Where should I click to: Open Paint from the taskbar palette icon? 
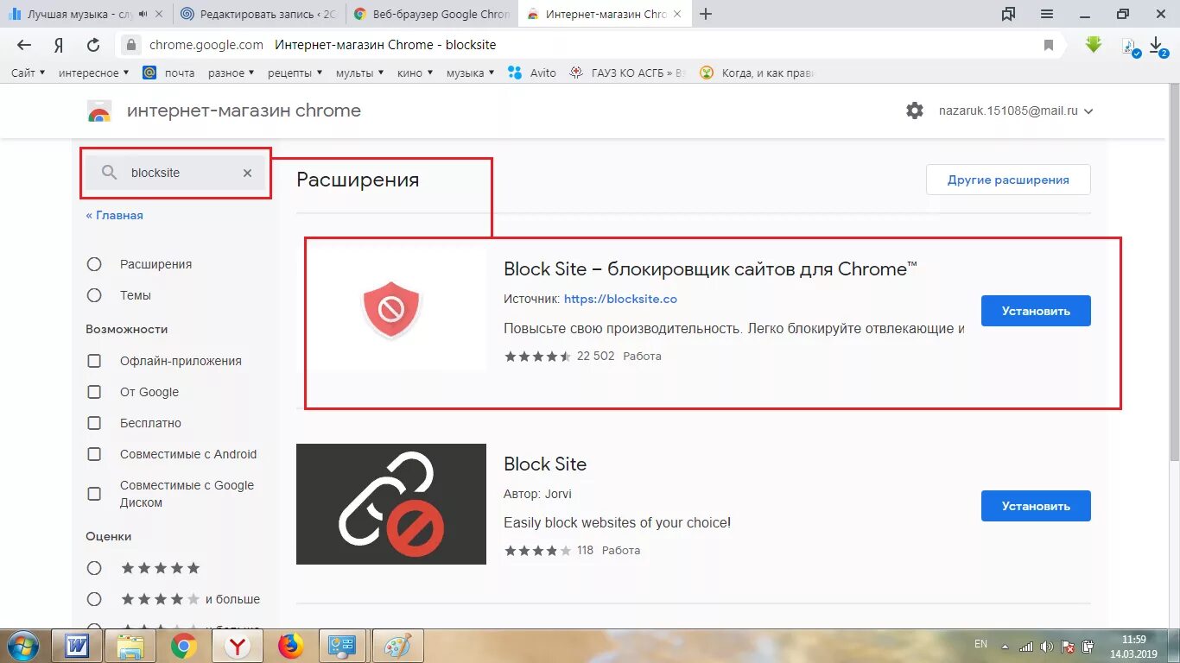pos(398,646)
